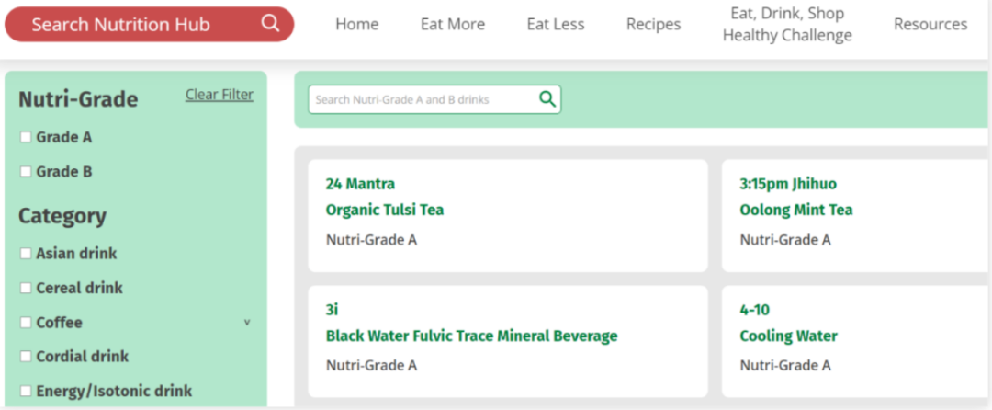Viewport: 992px width, 410px height.
Task: Click the Nutri-Grade drinks search magnifier icon
Action: 547,99
